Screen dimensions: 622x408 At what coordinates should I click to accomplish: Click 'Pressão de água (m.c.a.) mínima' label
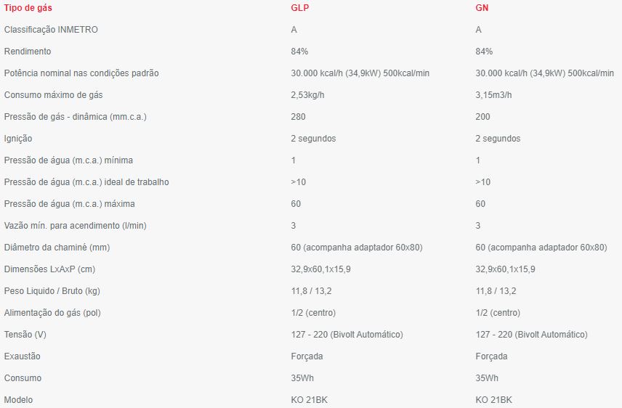(68, 160)
